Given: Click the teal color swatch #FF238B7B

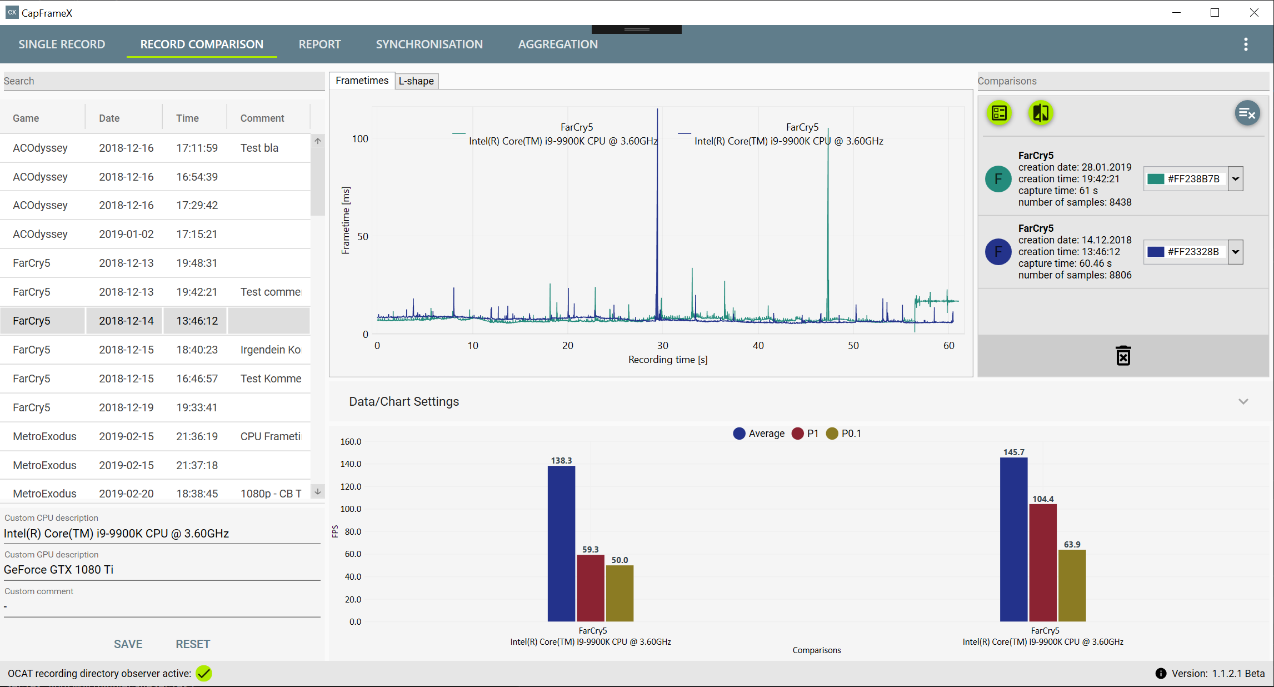Looking at the screenshot, I should tap(1156, 179).
